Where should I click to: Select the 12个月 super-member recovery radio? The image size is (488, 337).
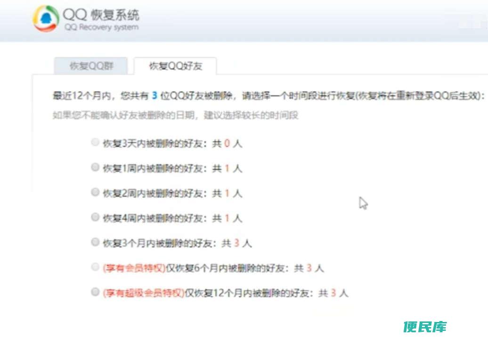[95, 292]
